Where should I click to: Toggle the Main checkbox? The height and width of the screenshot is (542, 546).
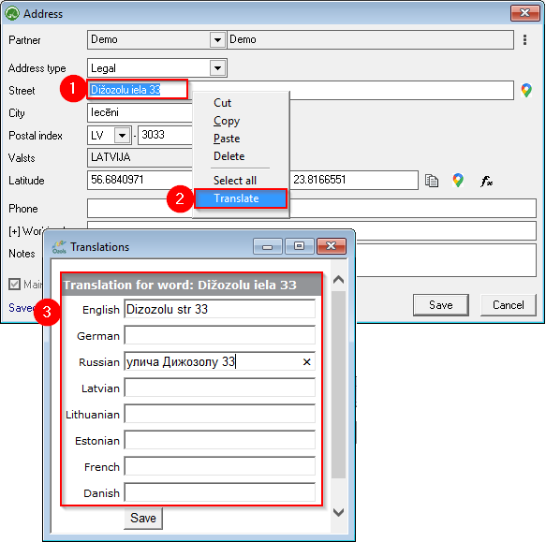click(x=14, y=284)
